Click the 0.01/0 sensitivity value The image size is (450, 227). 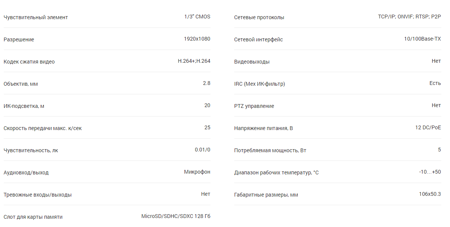click(202, 150)
